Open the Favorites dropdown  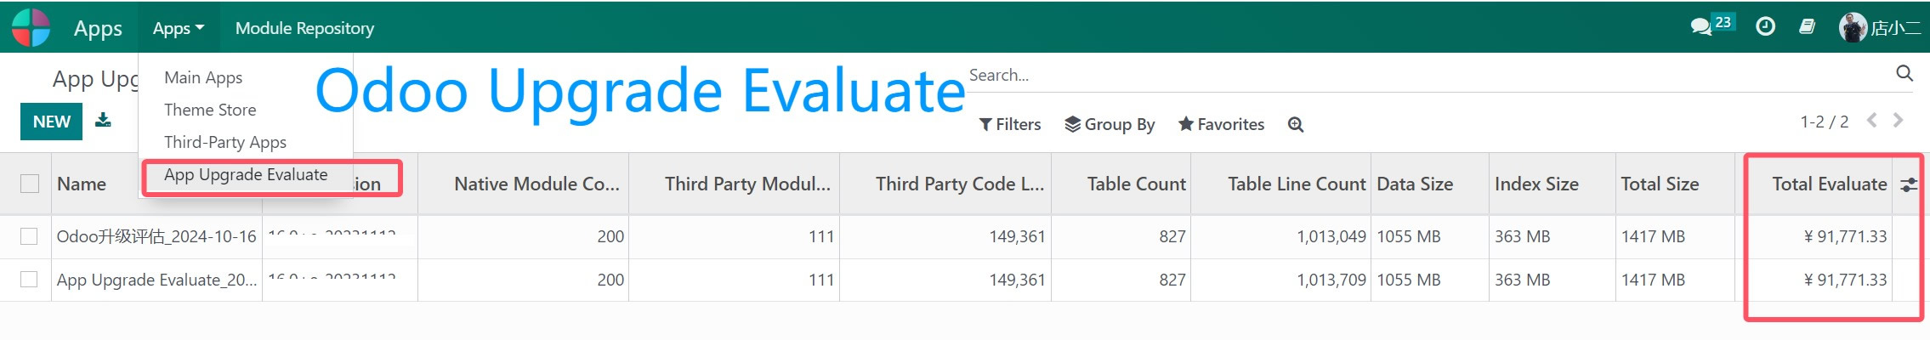click(x=1221, y=125)
